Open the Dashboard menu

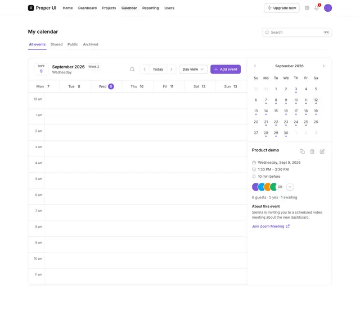[x=87, y=8]
